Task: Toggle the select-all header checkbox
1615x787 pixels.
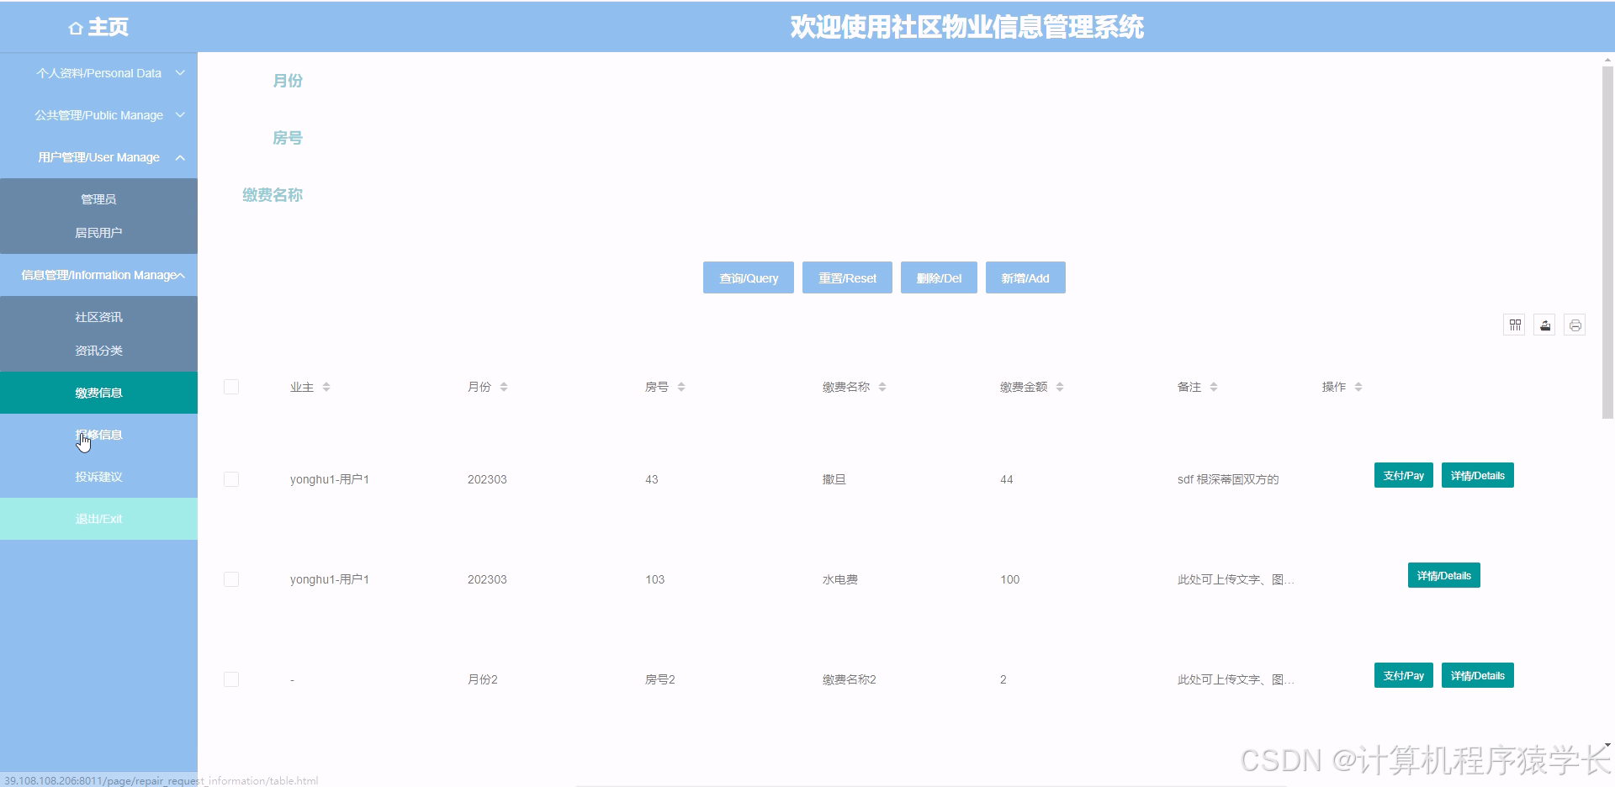Action: pos(231,387)
